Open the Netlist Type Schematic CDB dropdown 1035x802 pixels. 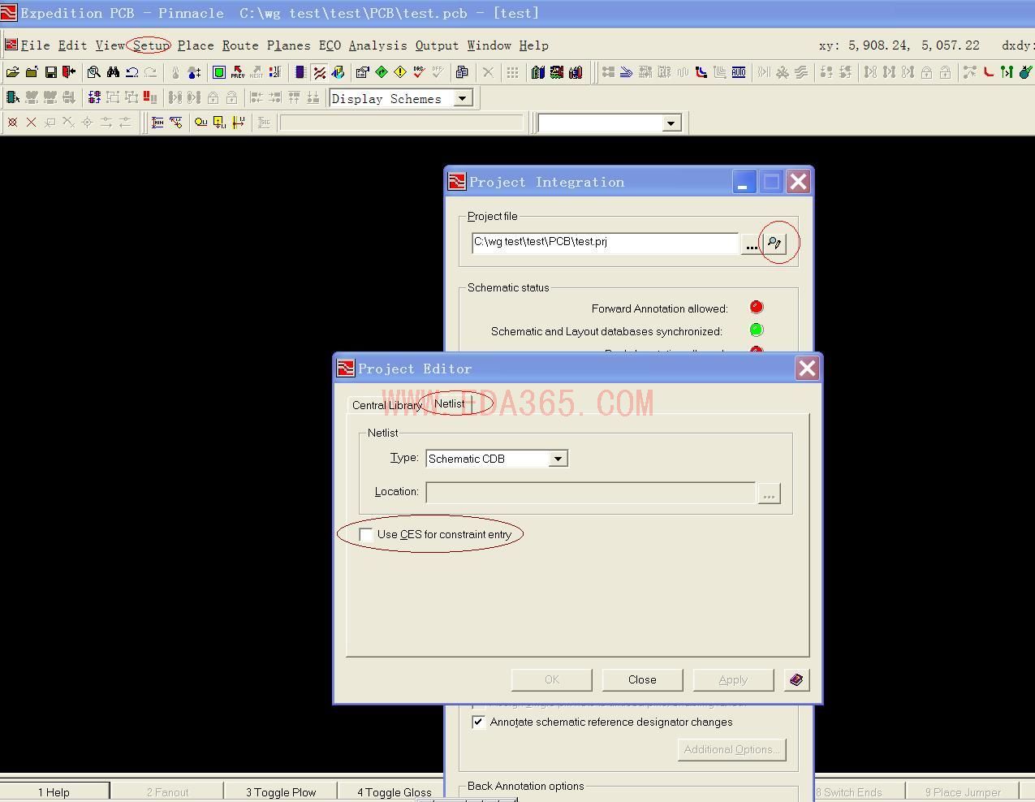(558, 459)
